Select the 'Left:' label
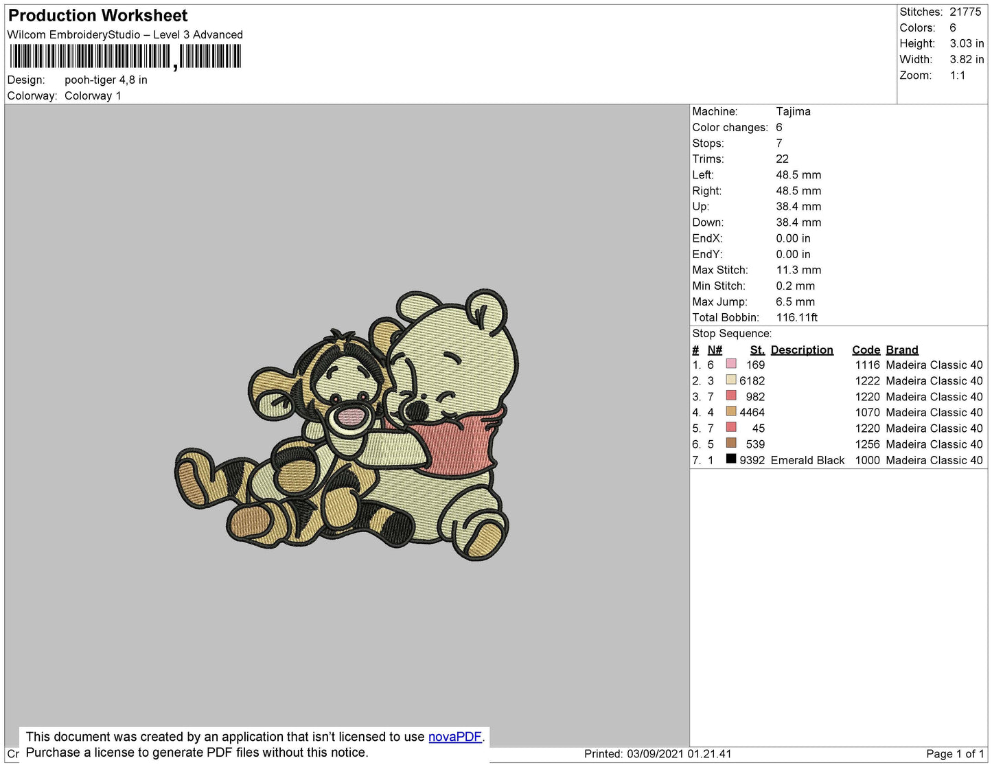This screenshot has height=767, width=992. [x=703, y=174]
